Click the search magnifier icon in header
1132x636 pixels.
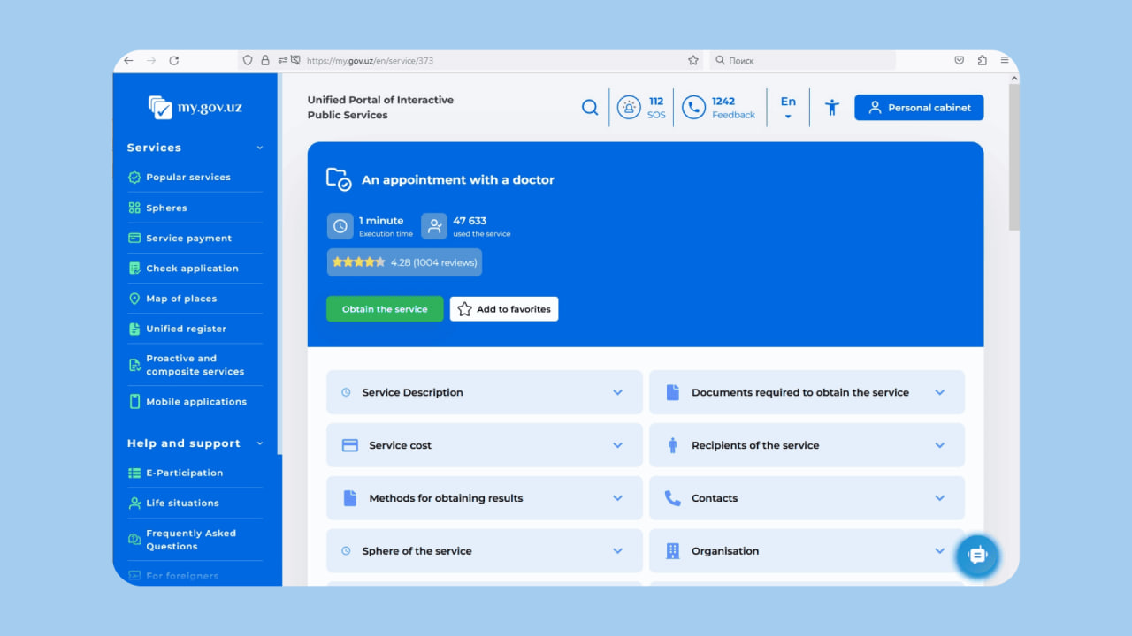(590, 108)
